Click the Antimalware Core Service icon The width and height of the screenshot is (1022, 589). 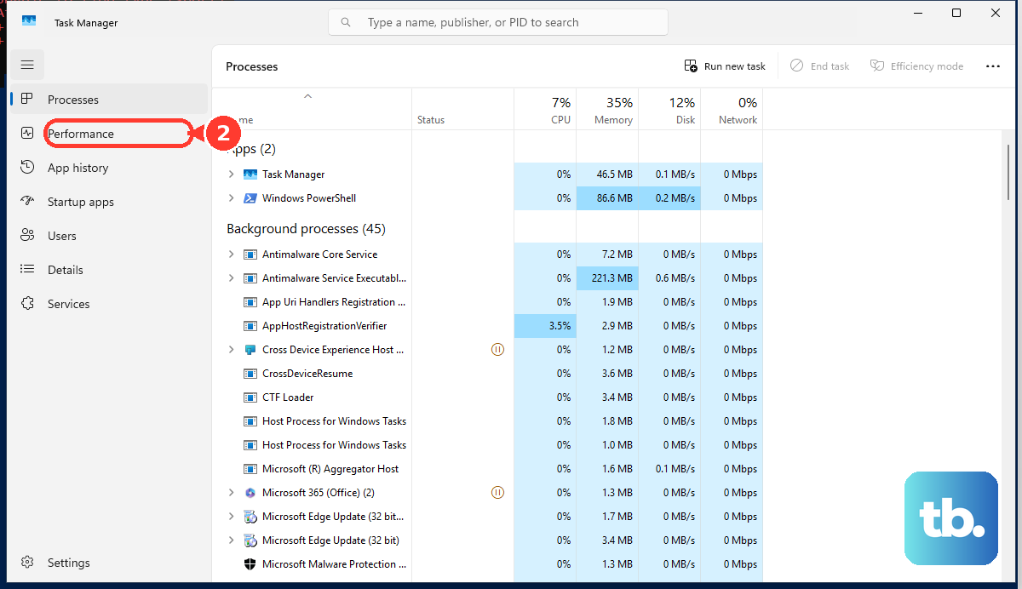tap(250, 254)
